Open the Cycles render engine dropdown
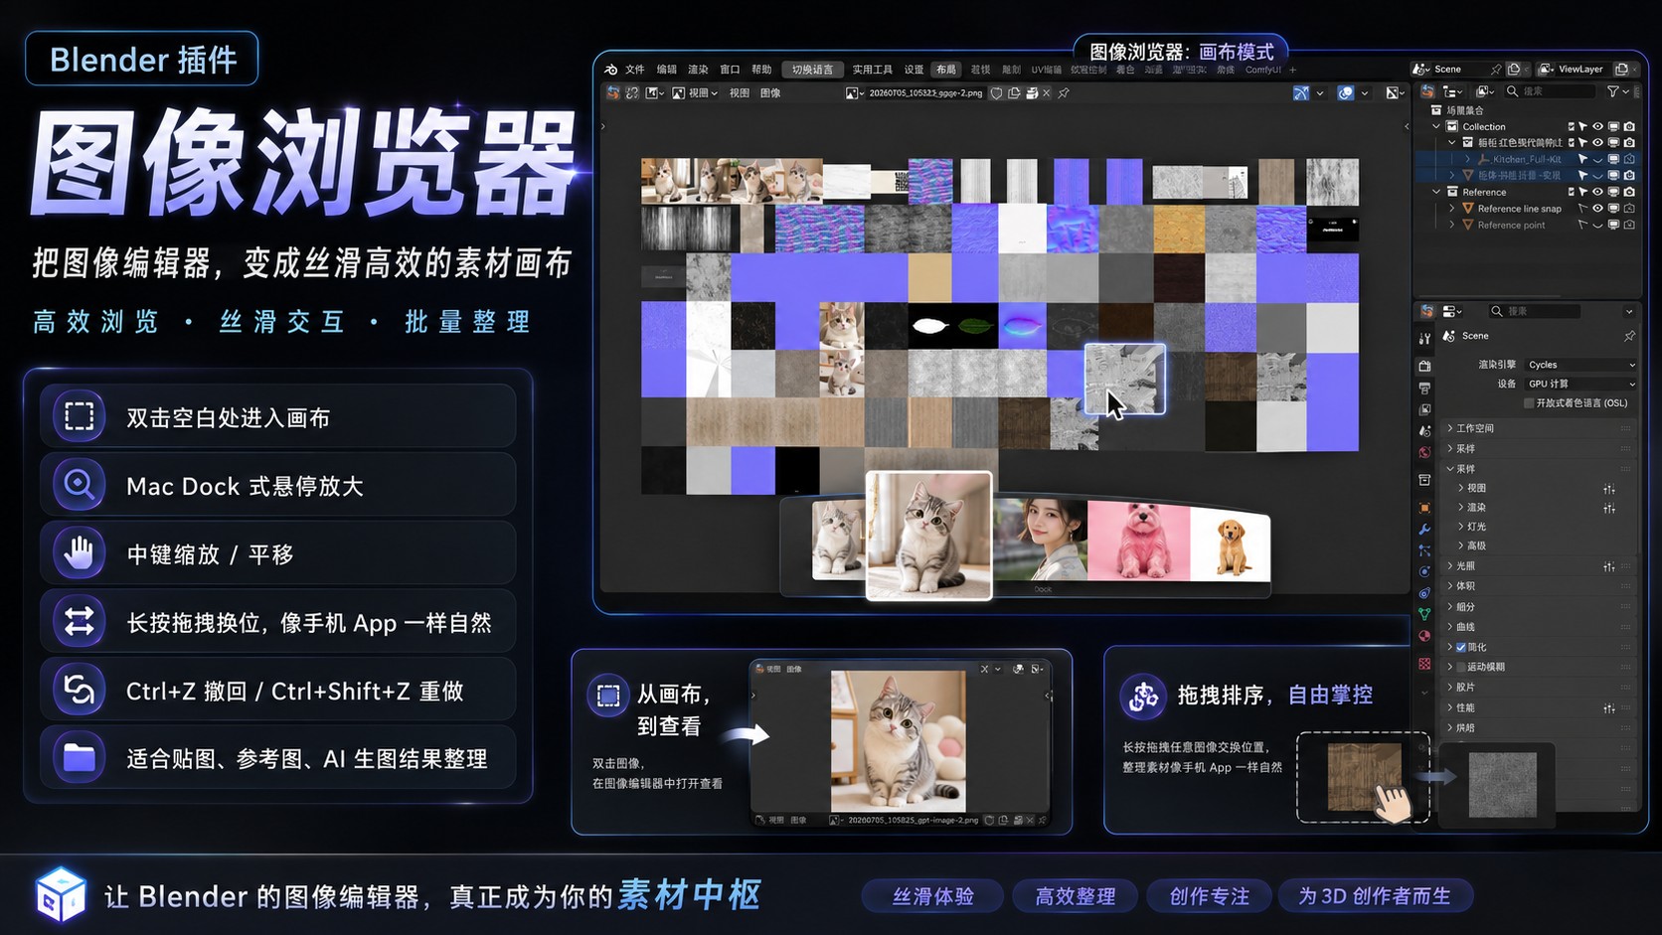This screenshot has width=1662, height=935. [1579, 365]
